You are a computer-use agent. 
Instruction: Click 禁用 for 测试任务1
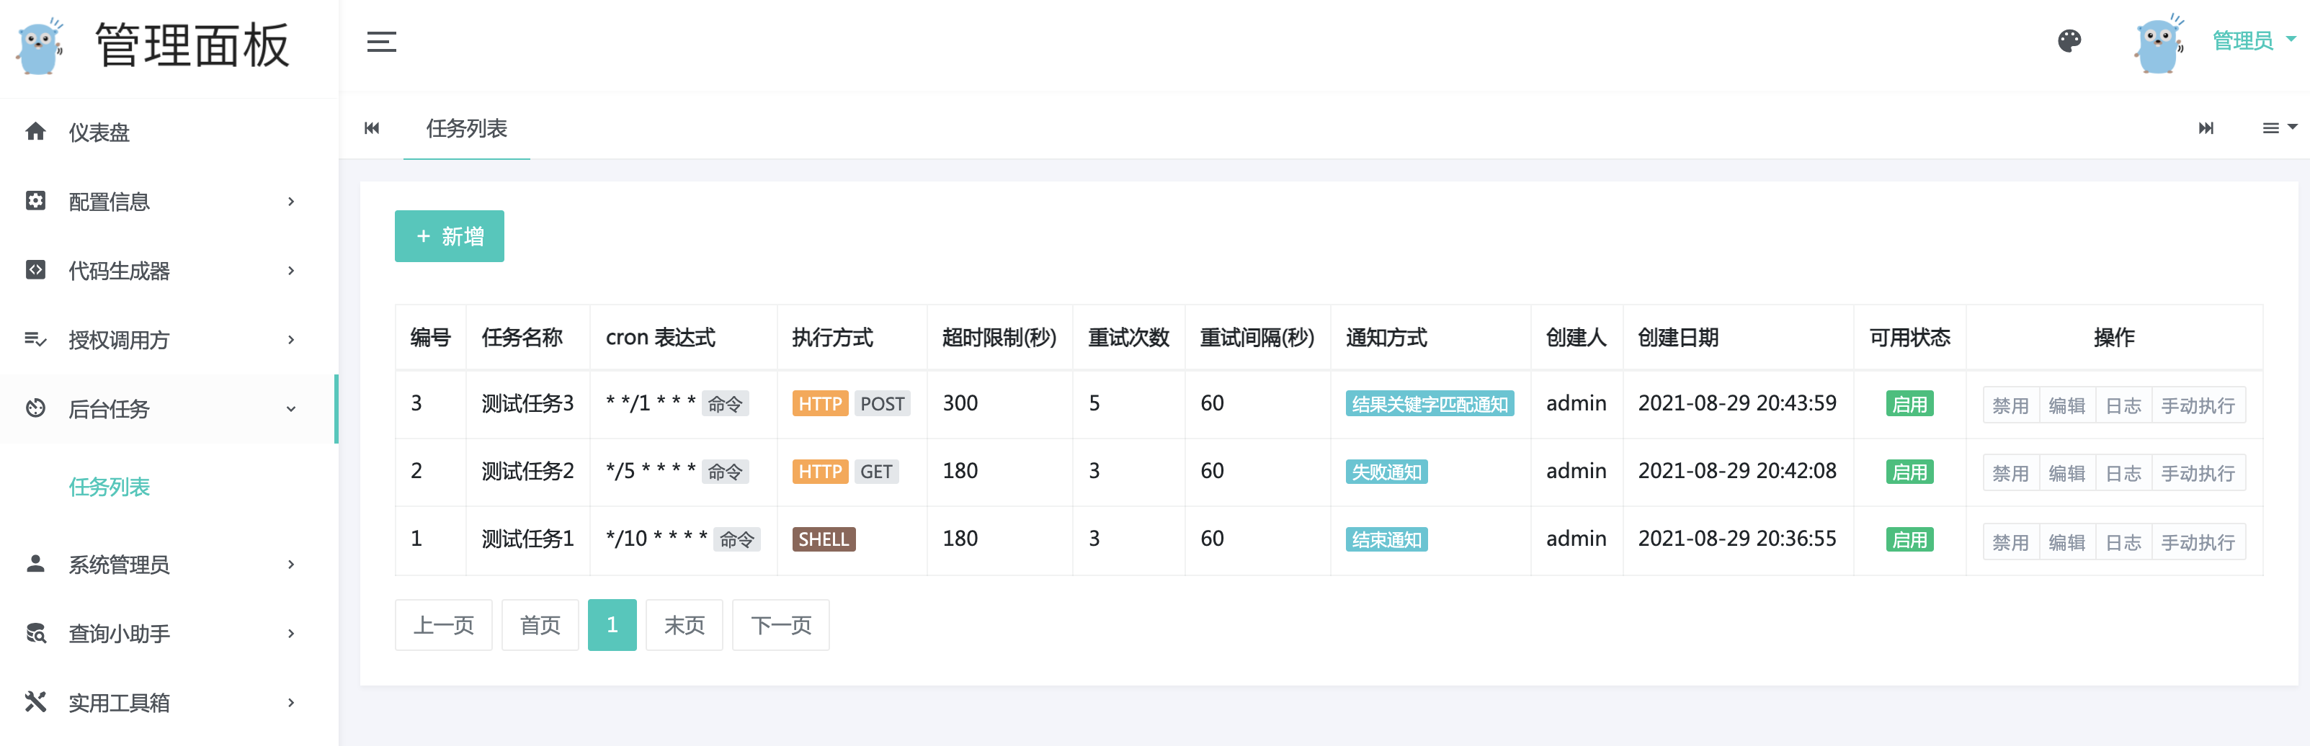point(2010,541)
